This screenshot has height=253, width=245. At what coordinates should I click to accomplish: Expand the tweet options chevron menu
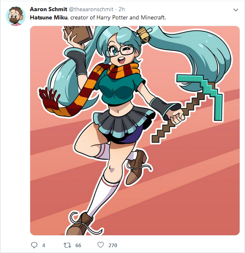236,10
